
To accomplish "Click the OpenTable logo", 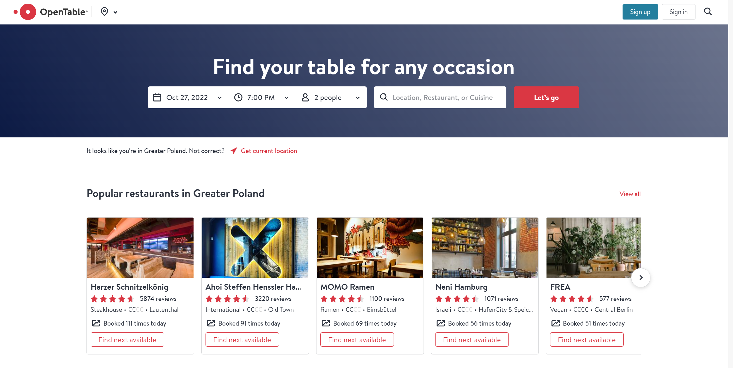I will [50, 12].
